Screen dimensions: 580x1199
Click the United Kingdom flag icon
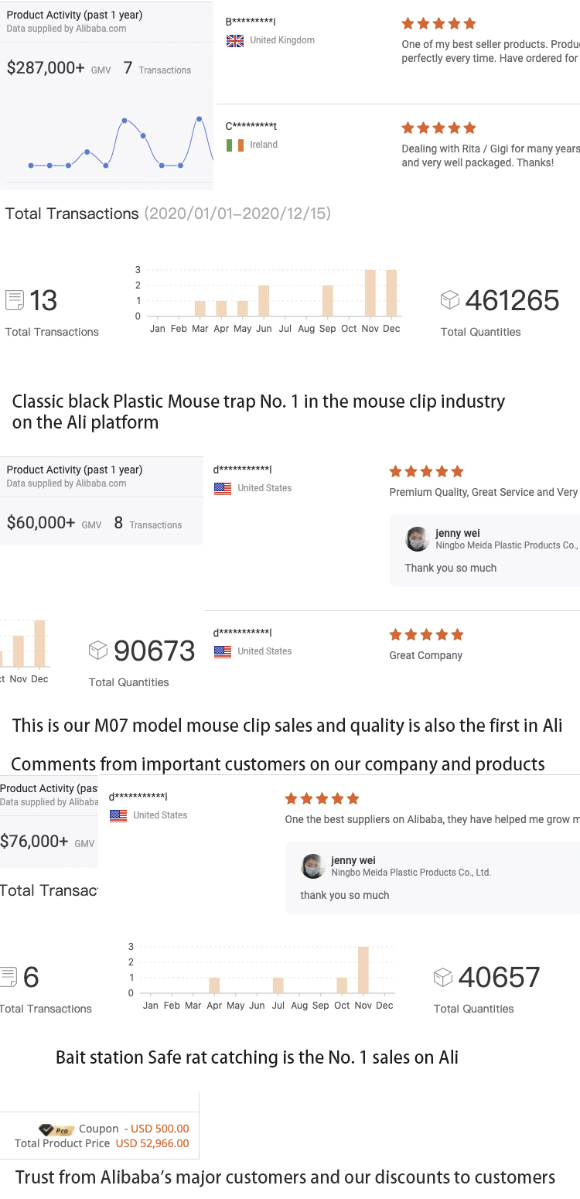pos(235,41)
